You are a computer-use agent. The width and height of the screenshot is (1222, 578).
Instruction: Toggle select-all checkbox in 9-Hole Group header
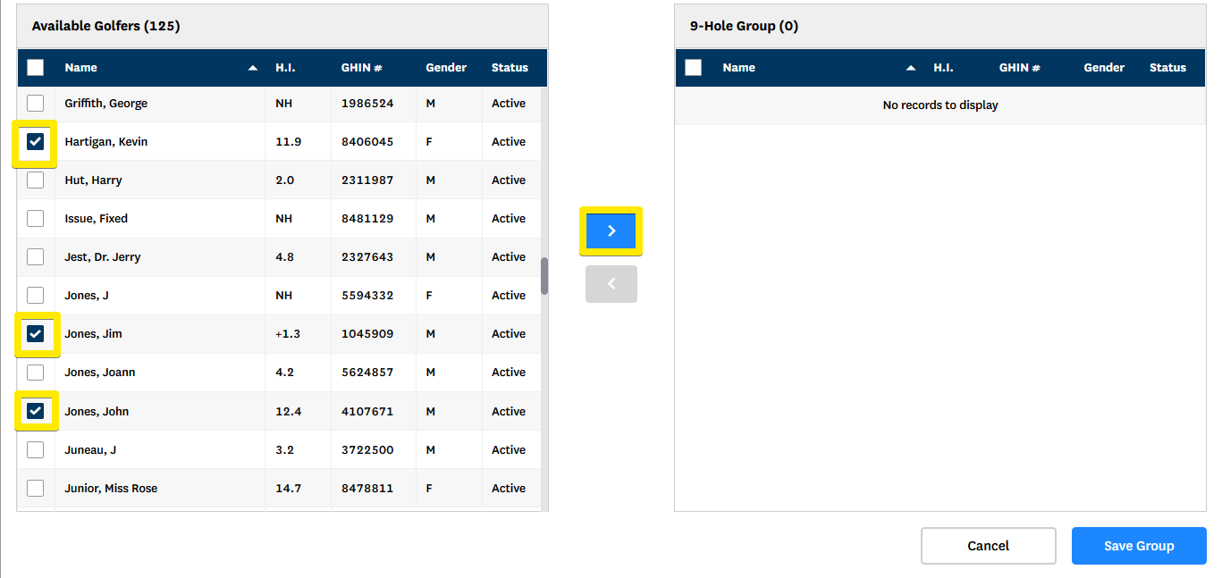pos(693,68)
